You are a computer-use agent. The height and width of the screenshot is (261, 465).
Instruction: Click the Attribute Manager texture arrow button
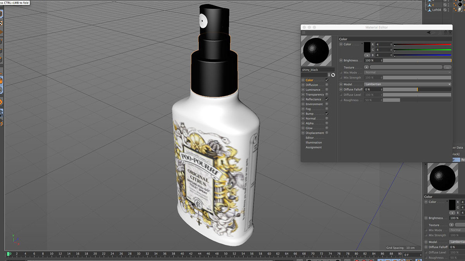[451, 225]
